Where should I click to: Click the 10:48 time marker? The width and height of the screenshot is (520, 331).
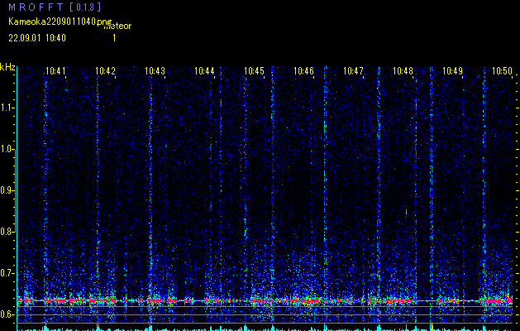click(403, 70)
